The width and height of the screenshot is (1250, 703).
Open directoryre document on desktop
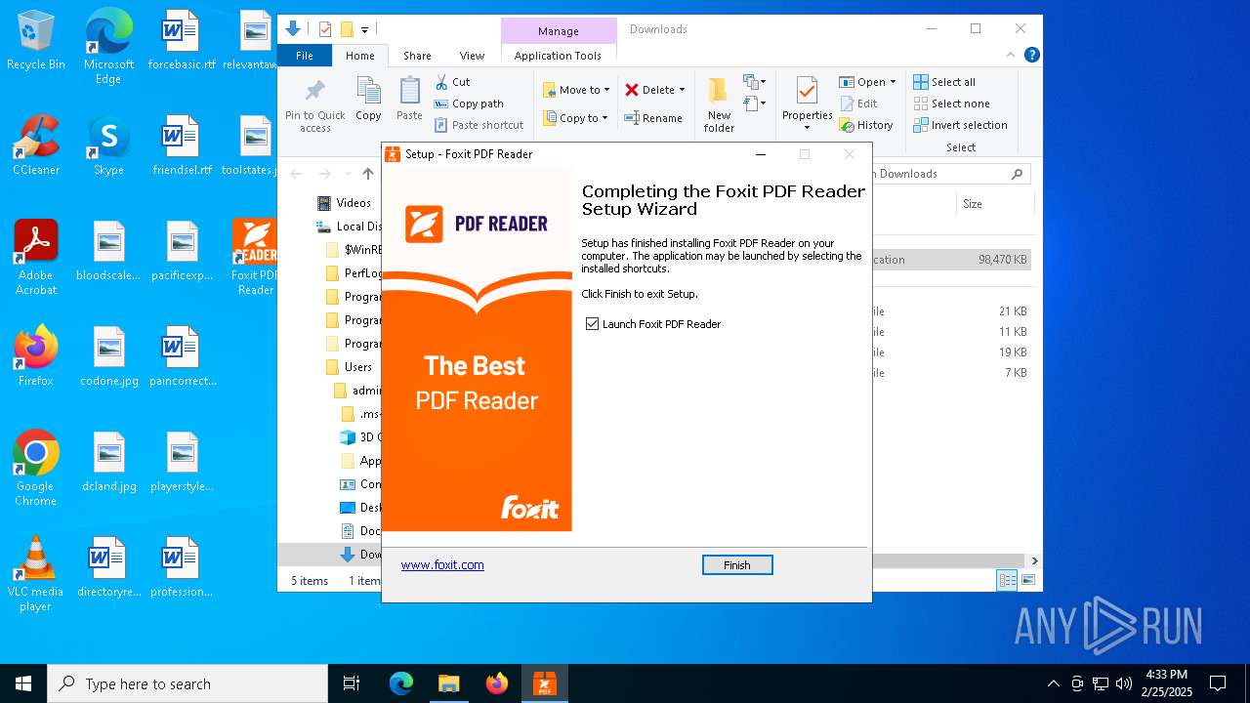tap(108, 568)
